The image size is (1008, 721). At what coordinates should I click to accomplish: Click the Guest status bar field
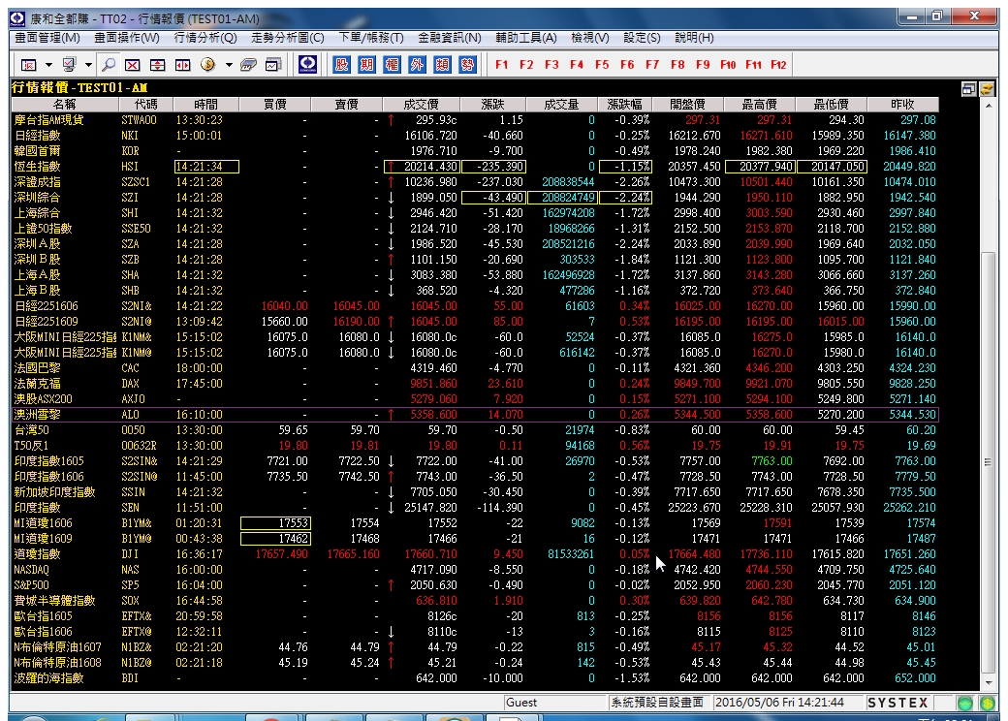pyautogui.click(x=555, y=703)
